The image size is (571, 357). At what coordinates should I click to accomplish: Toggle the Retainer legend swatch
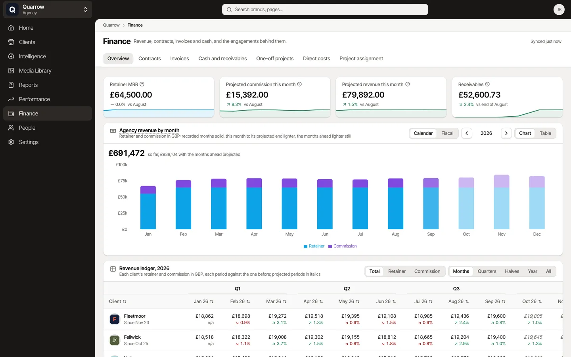306,246
